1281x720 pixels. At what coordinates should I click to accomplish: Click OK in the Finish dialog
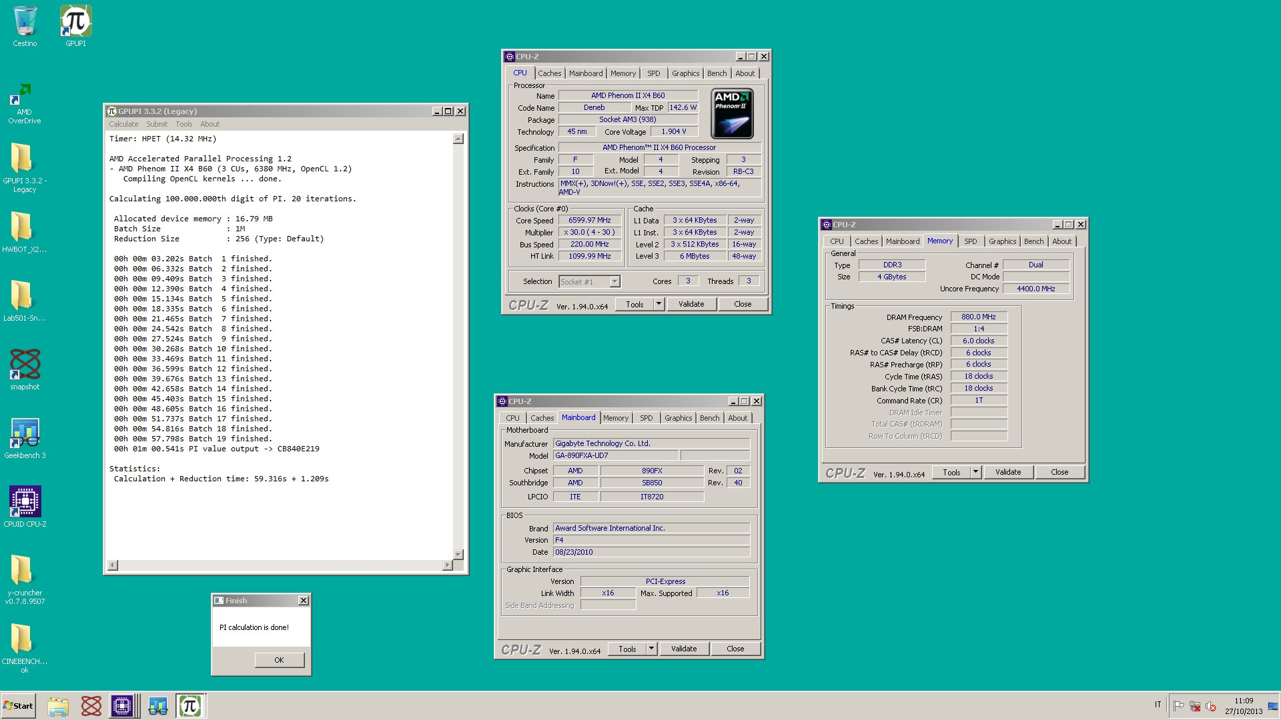[279, 660]
